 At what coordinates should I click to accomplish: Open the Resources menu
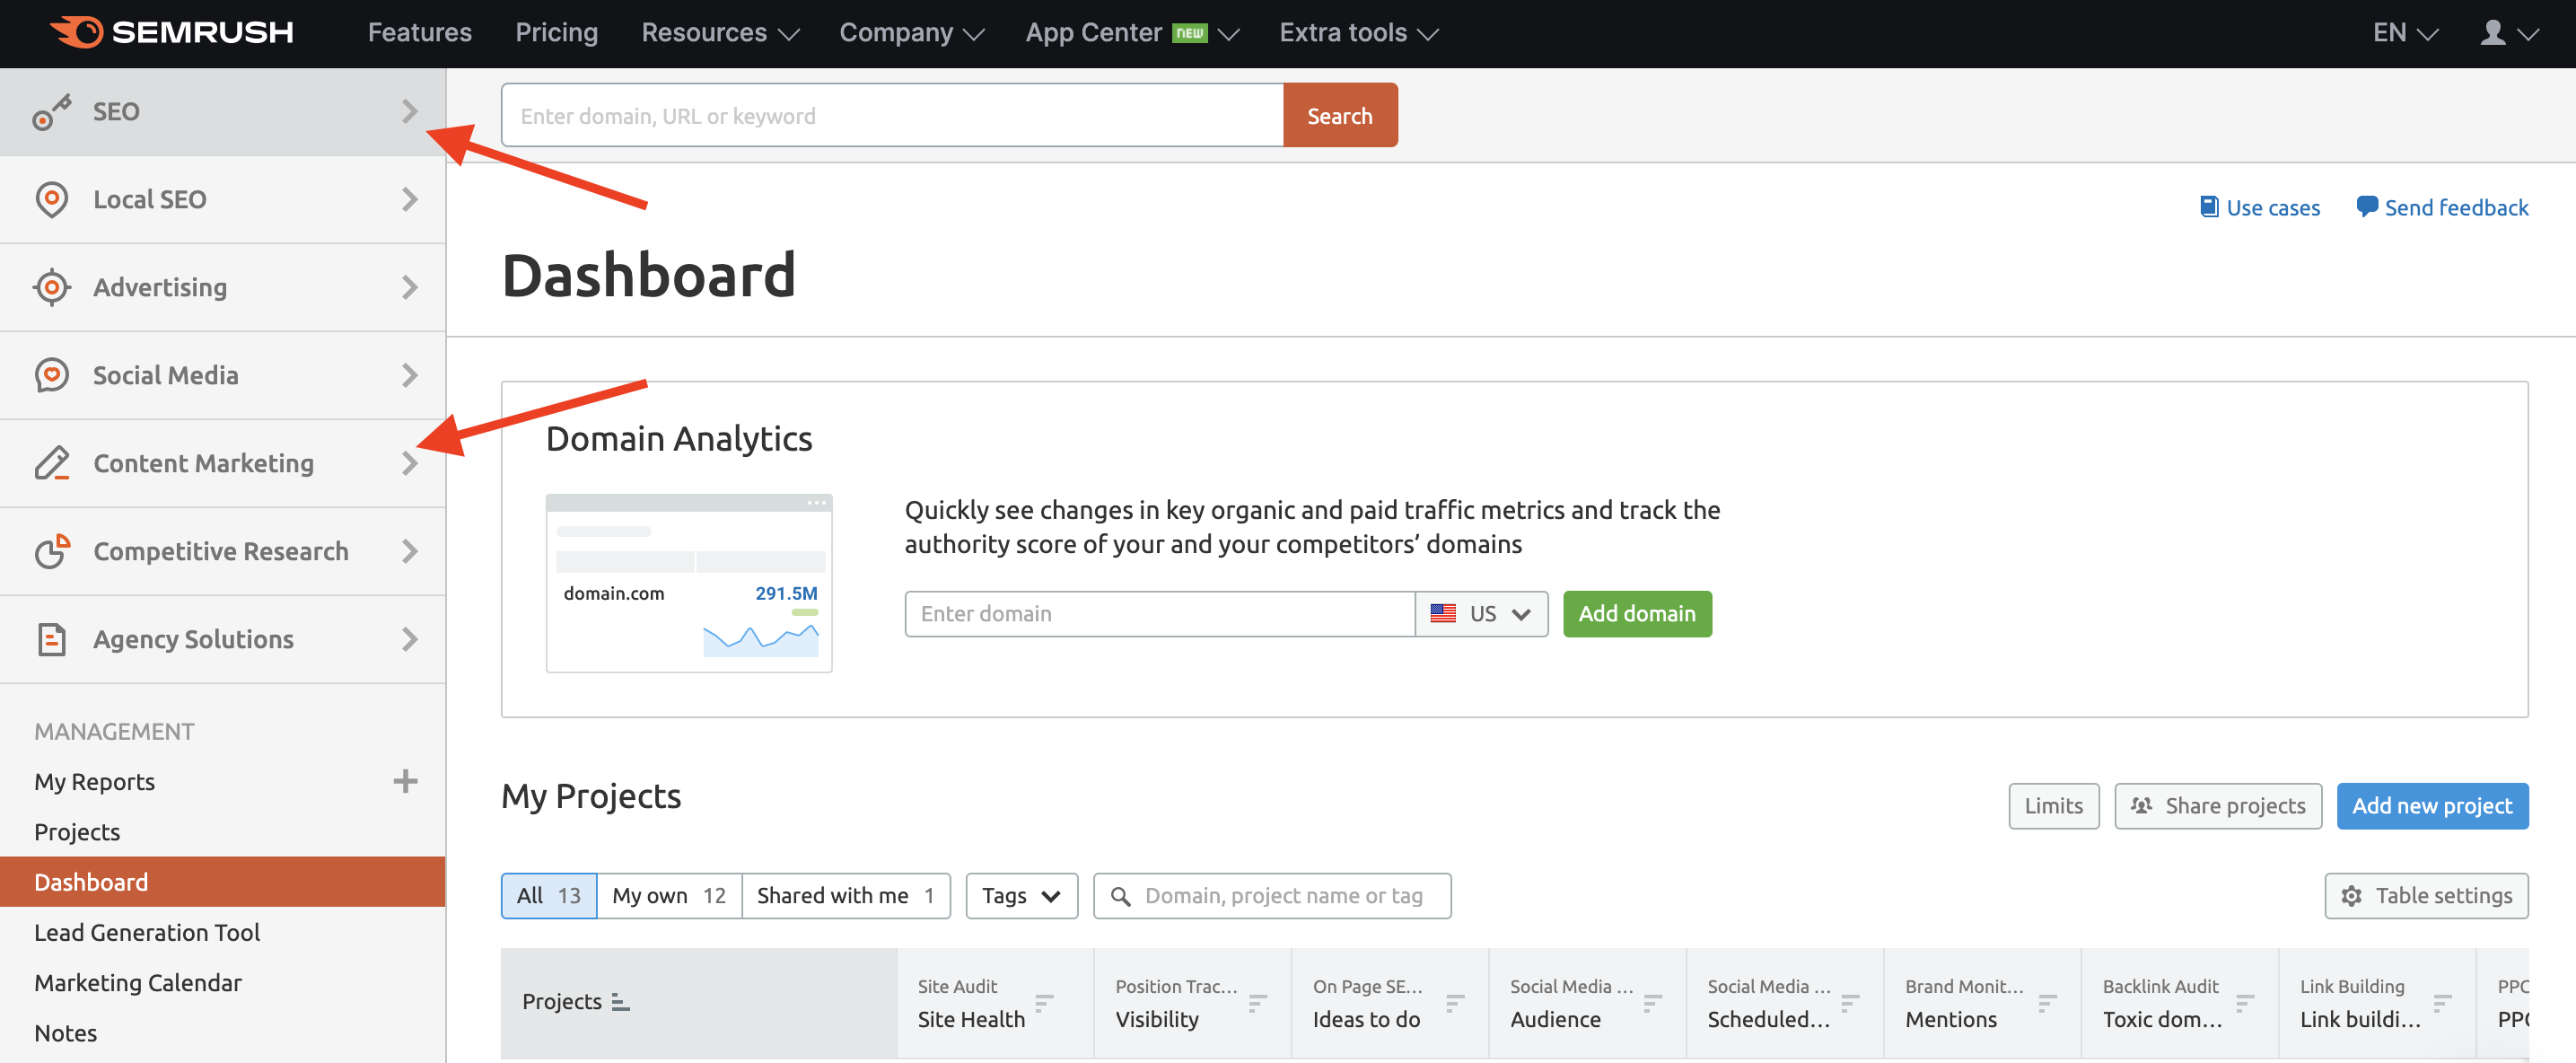click(720, 33)
